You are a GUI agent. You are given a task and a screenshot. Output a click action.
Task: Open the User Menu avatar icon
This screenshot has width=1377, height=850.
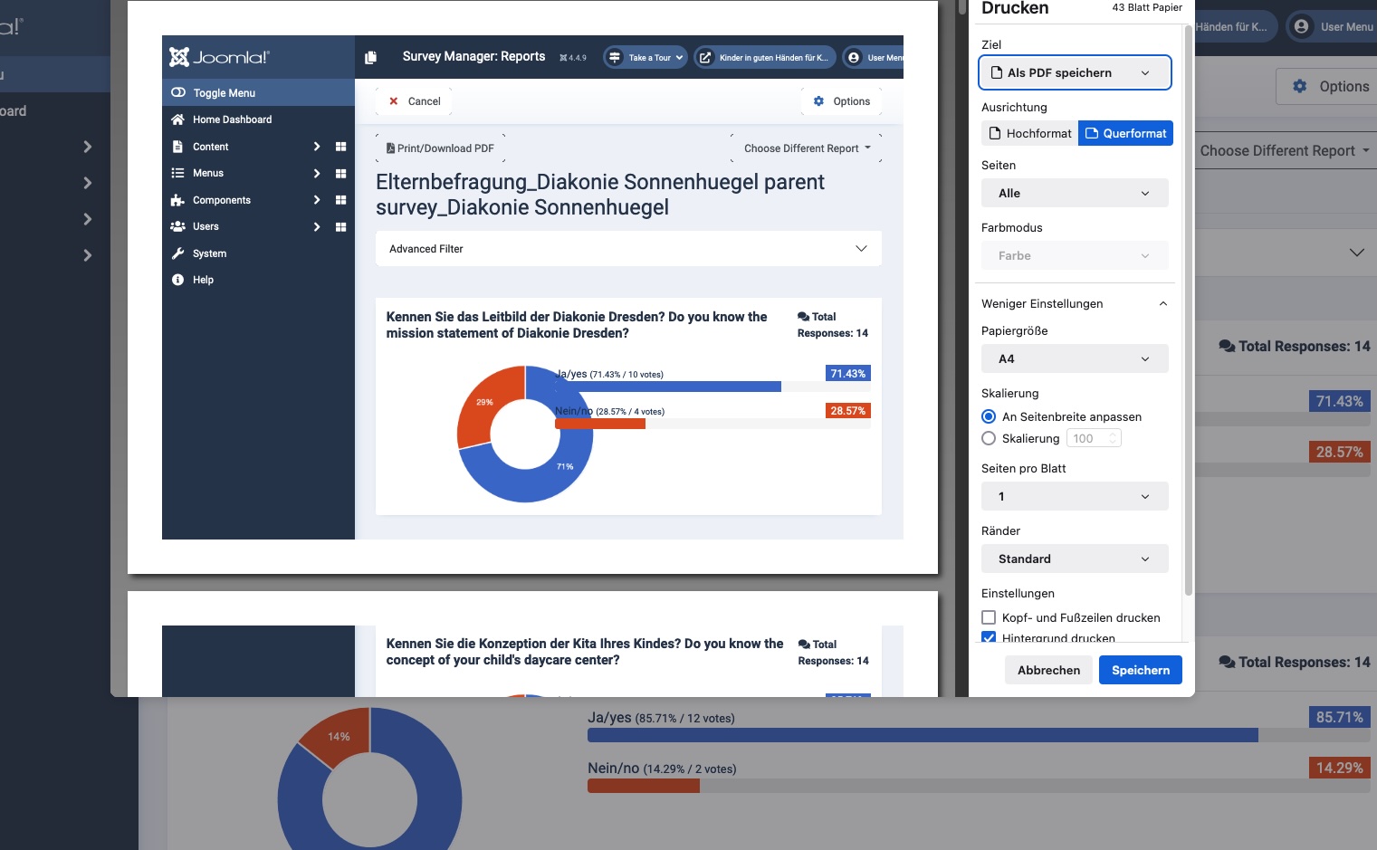(x=1301, y=26)
